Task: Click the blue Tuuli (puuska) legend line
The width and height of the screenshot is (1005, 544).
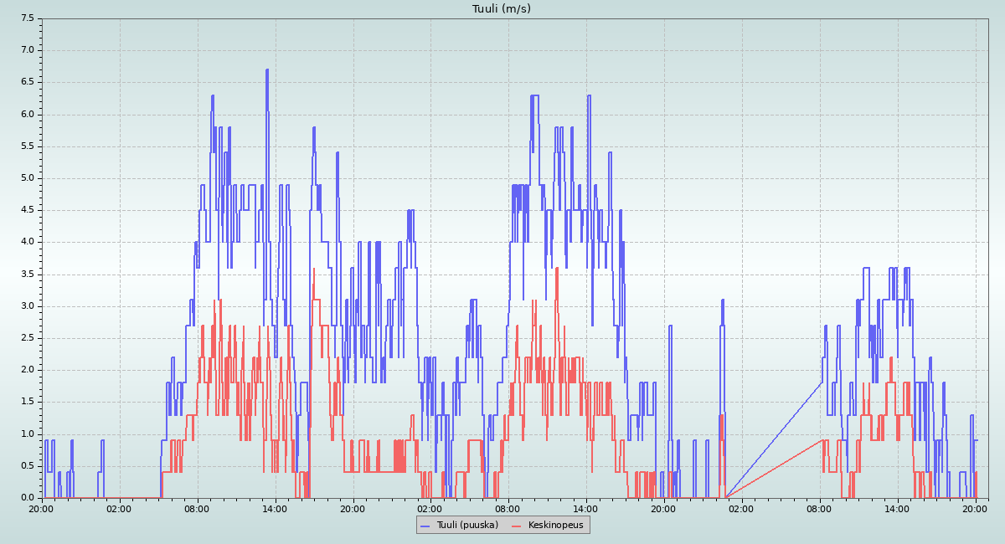Action: pos(425,526)
